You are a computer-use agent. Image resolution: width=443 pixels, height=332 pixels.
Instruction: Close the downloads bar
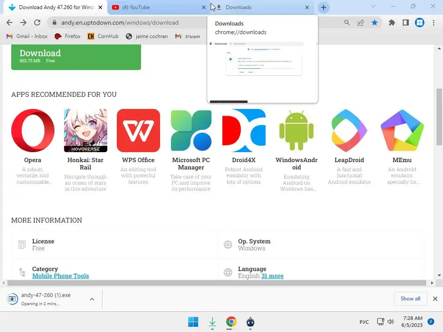pos(435,299)
